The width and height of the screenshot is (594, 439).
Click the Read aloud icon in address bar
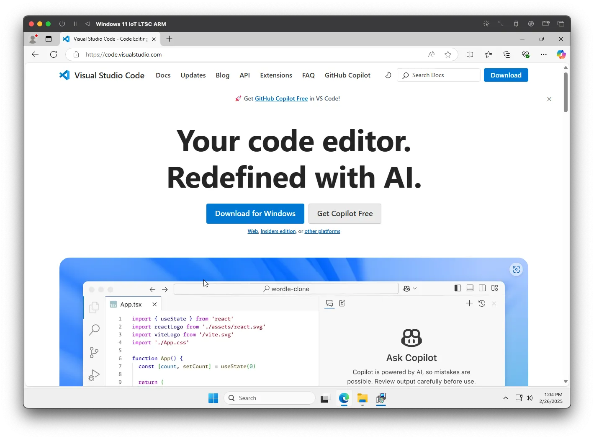[x=431, y=54]
